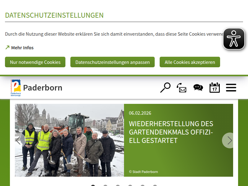The height and width of the screenshot is (186, 248).
Task: Open the accessibility options widget
Action: (x=234, y=39)
